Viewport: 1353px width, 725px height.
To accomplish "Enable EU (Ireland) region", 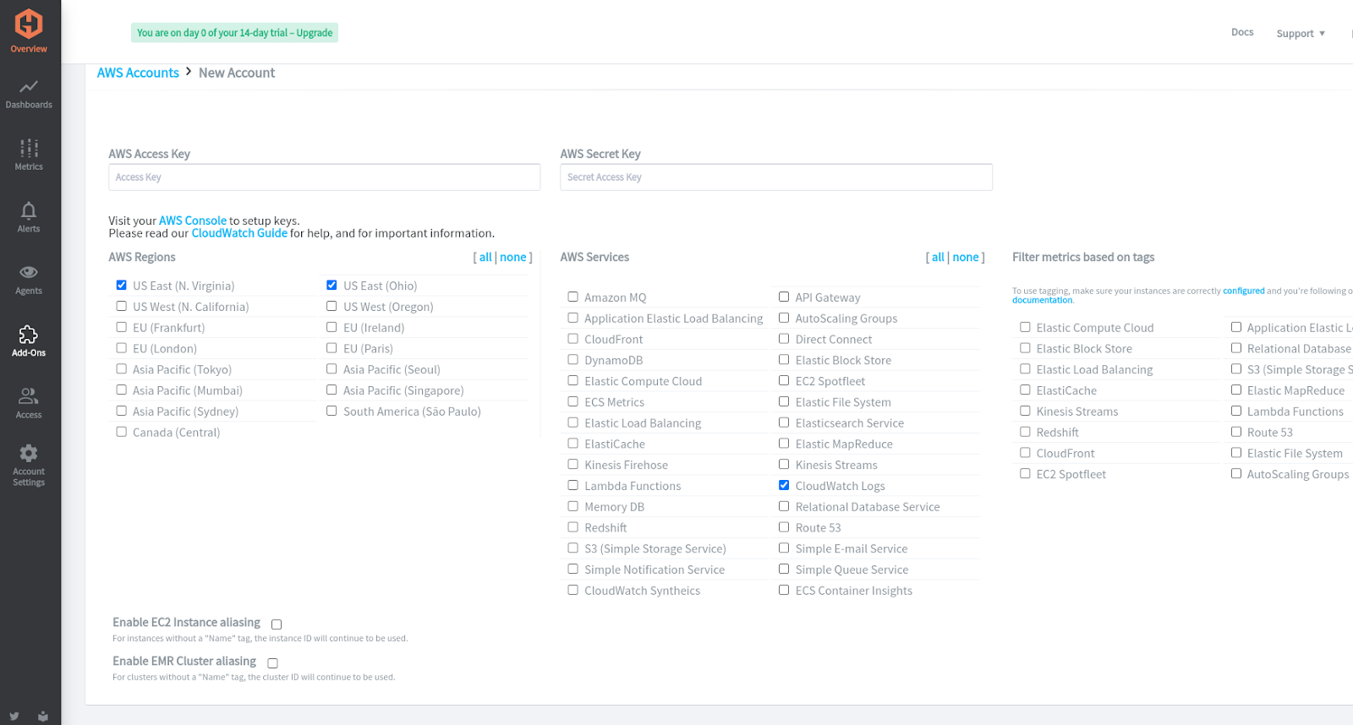I will tap(331, 327).
